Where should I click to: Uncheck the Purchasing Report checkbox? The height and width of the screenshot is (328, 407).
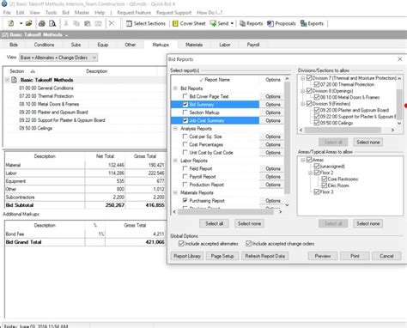coord(185,200)
